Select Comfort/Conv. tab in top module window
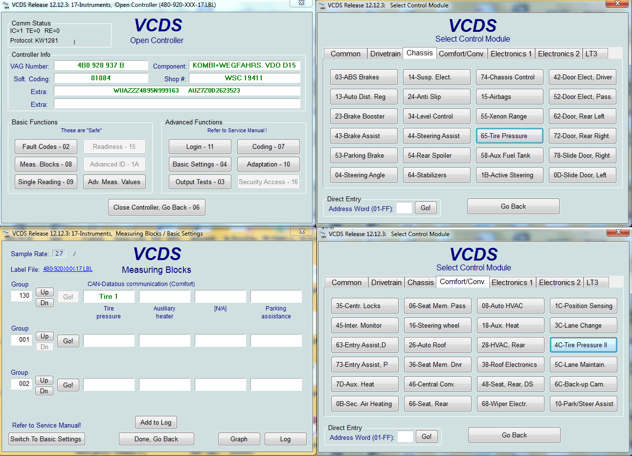This screenshot has width=632, height=456. (x=462, y=54)
